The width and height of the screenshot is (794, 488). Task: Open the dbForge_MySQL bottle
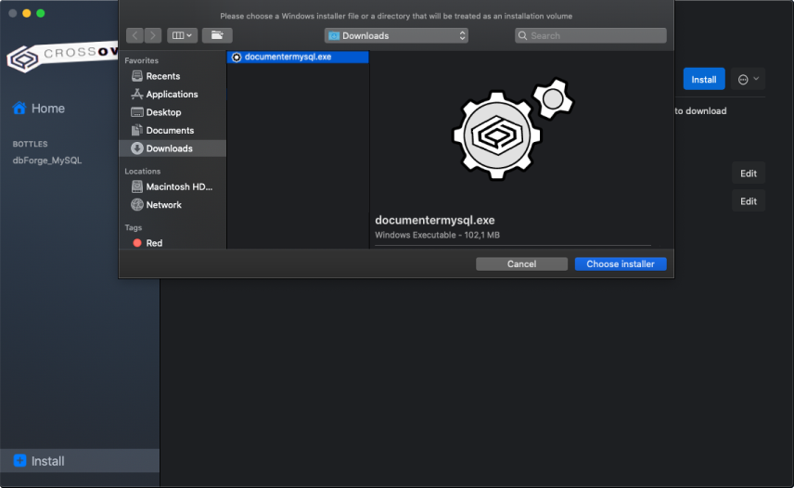coord(47,161)
